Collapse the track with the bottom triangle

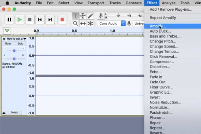click(x=4, y=113)
